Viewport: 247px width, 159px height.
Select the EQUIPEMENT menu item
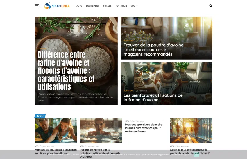pyautogui.click(x=92, y=6)
